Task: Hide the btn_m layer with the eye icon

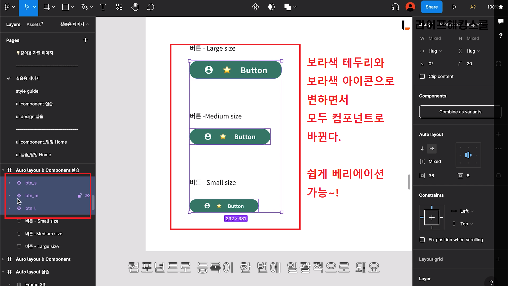Action: [87, 196]
